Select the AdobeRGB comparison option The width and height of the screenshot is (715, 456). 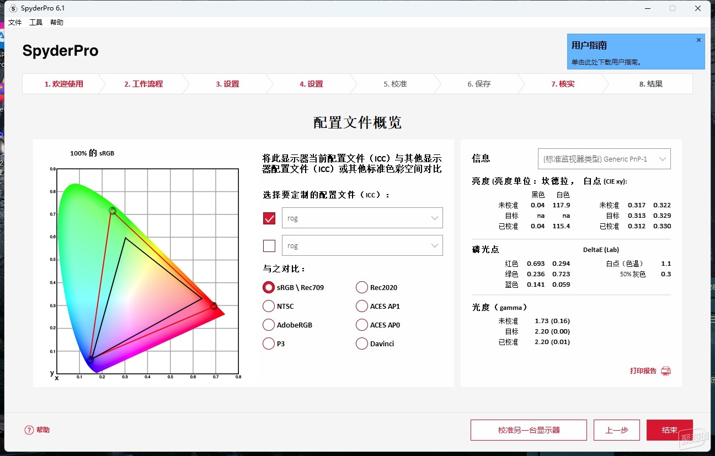click(x=269, y=325)
